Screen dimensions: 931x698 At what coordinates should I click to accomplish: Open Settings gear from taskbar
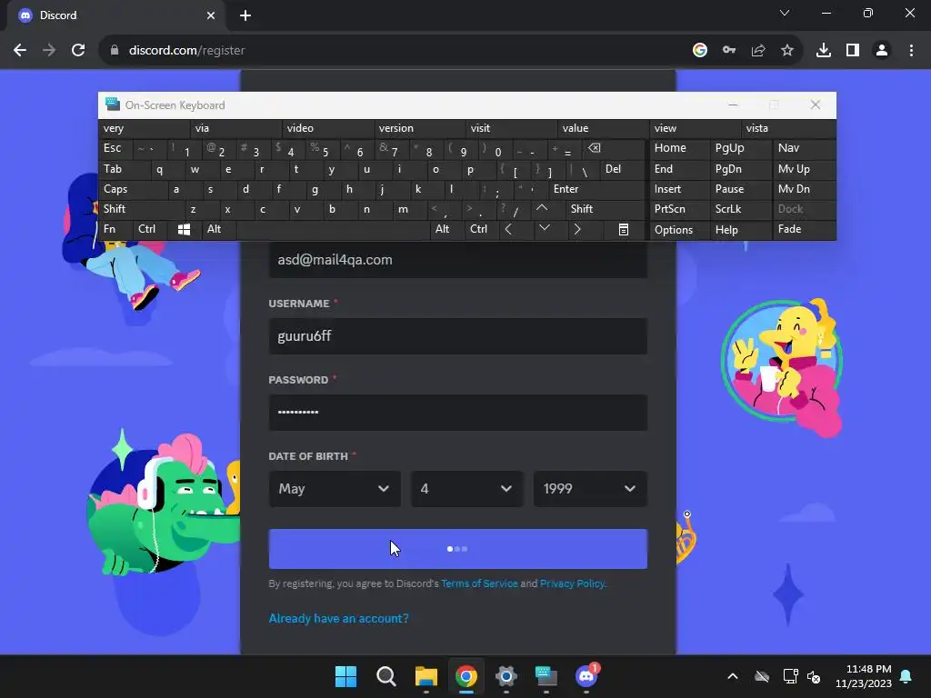click(506, 676)
